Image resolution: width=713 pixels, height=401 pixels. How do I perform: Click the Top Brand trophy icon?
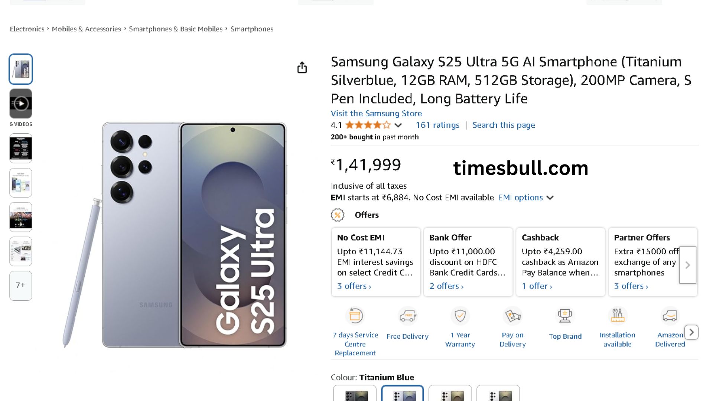pos(565,316)
